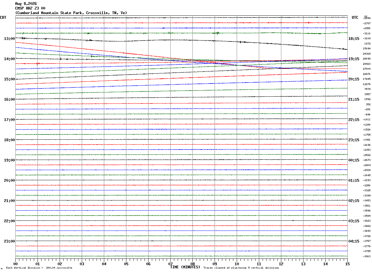Click the DC offset value "-1520"
The width and height of the screenshot is (372, 272).
367,130
